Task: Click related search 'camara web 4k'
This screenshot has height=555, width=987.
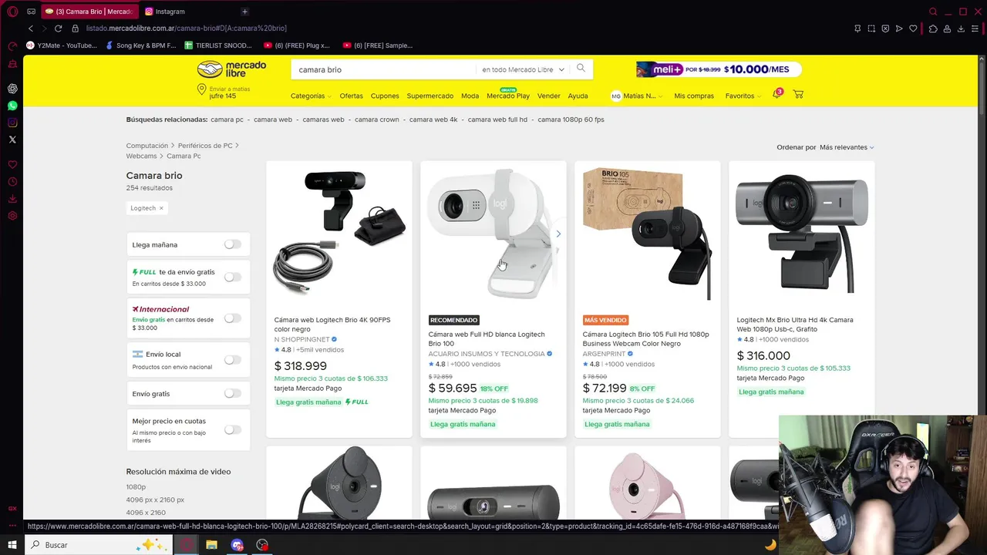Action: 433,119
